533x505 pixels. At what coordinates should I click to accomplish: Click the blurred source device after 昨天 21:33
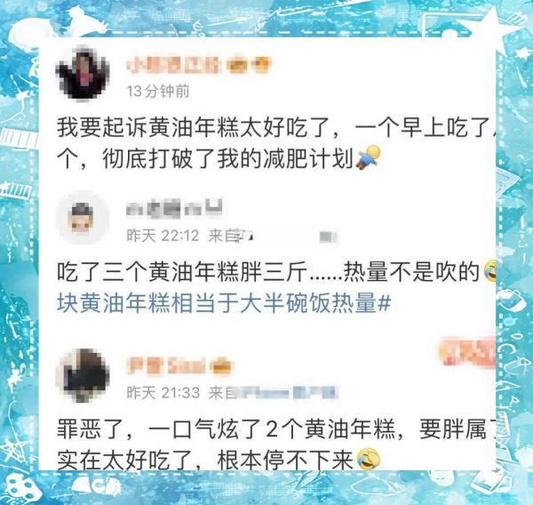[x=274, y=393]
